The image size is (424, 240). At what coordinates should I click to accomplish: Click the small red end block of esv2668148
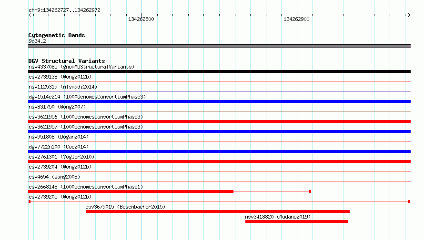click(x=310, y=191)
